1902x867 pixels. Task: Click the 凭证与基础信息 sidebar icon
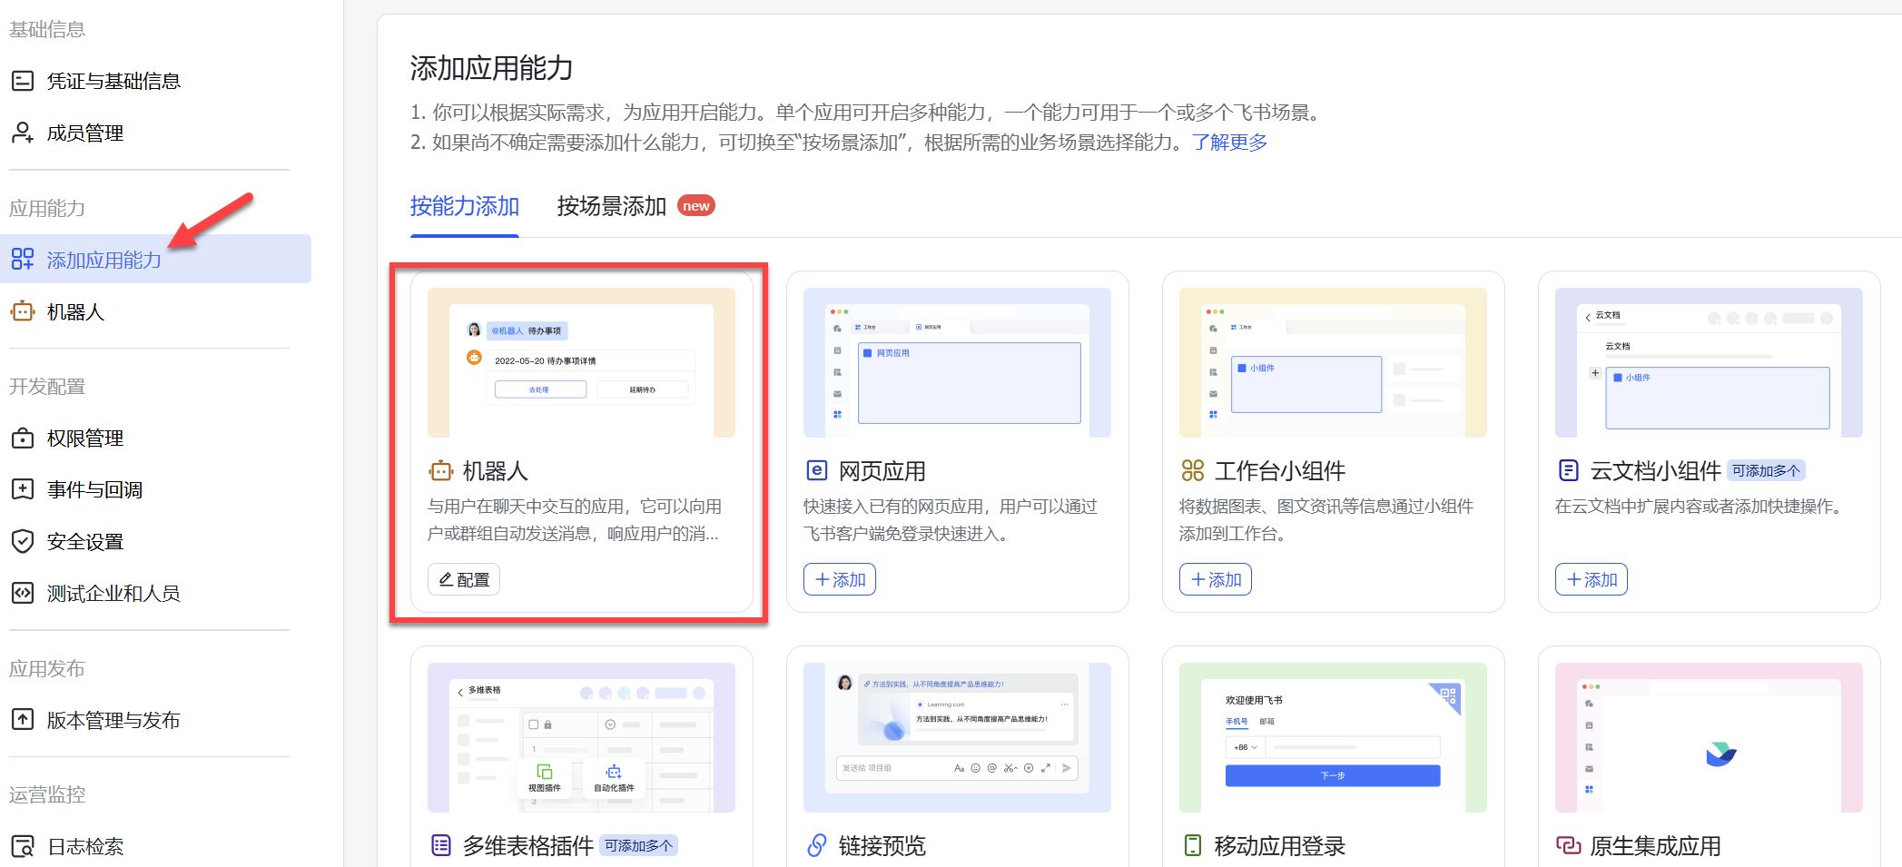coord(23,81)
